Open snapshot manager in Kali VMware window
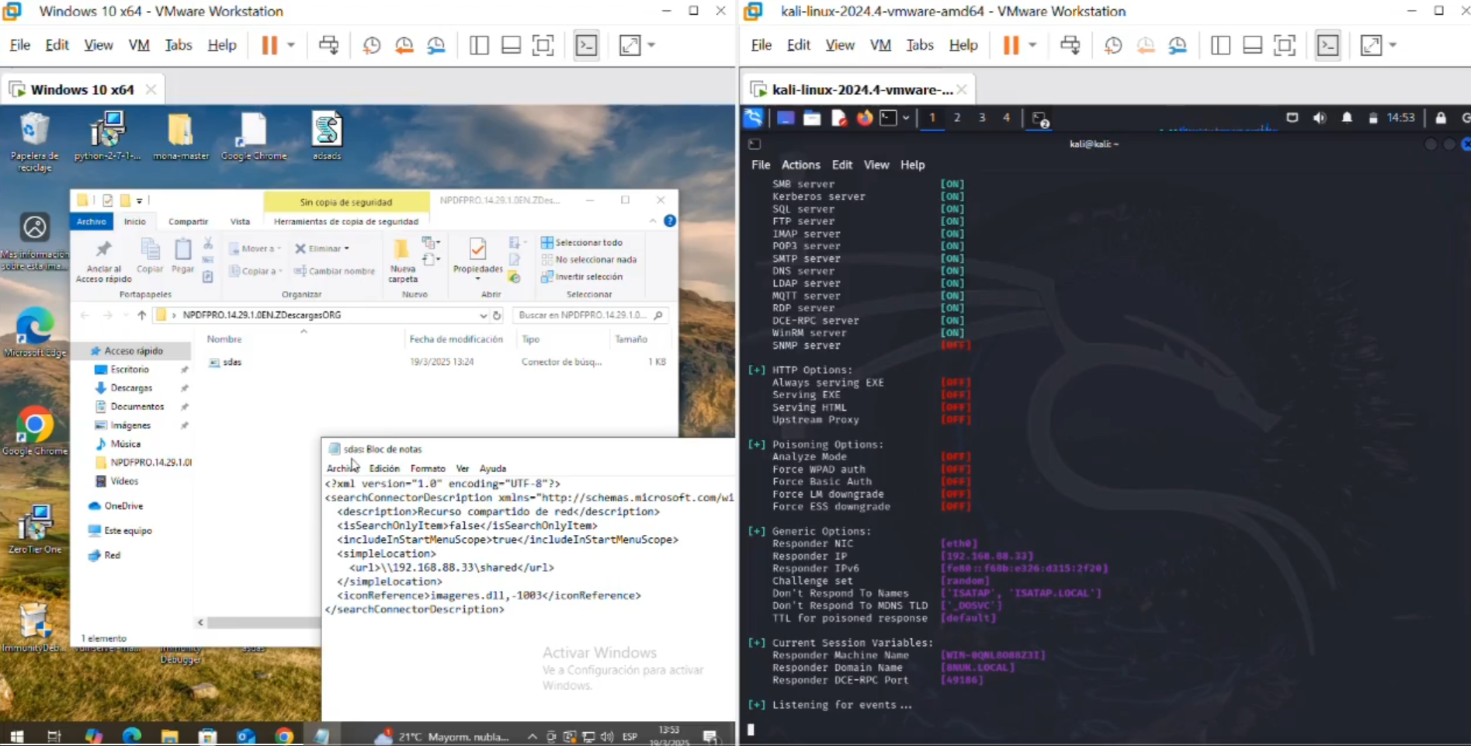This screenshot has width=1471, height=746. (x=1178, y=45)
